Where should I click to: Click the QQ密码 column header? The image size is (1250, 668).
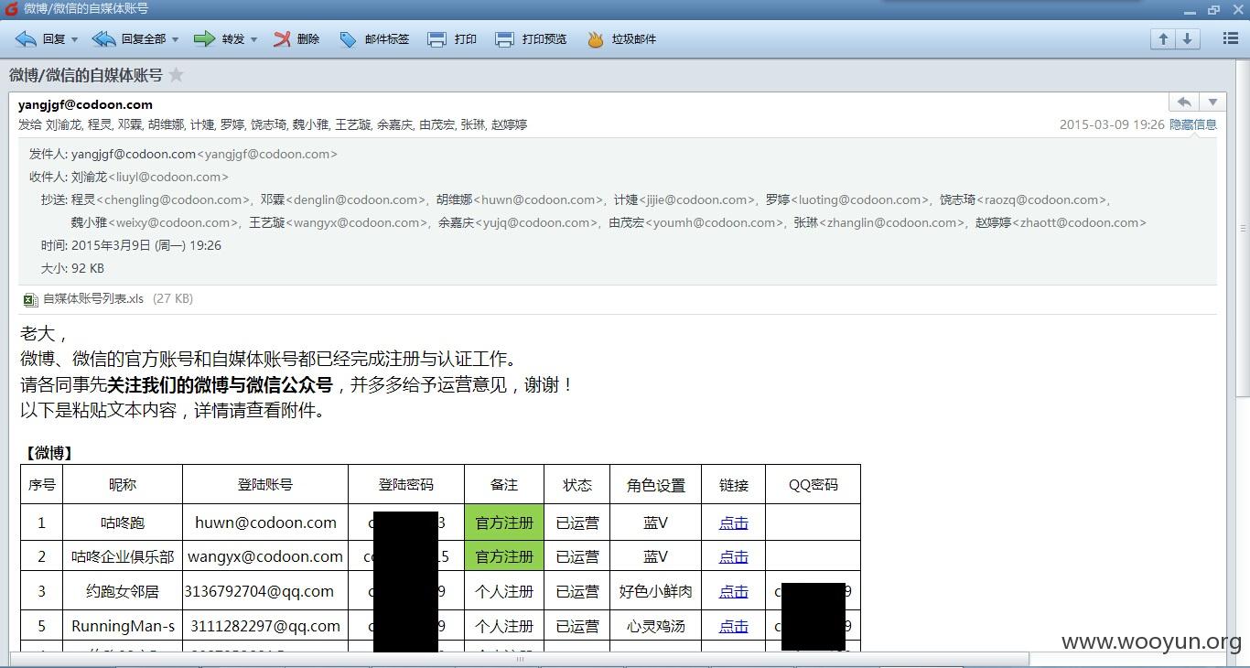tap(814, 485)
